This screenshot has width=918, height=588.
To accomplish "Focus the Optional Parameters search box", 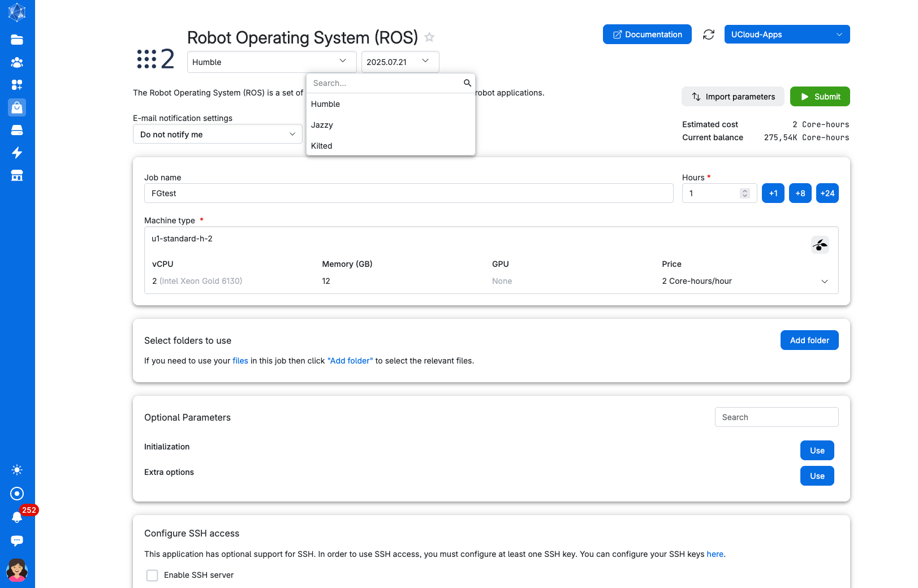I will click(x=777, y=417).
